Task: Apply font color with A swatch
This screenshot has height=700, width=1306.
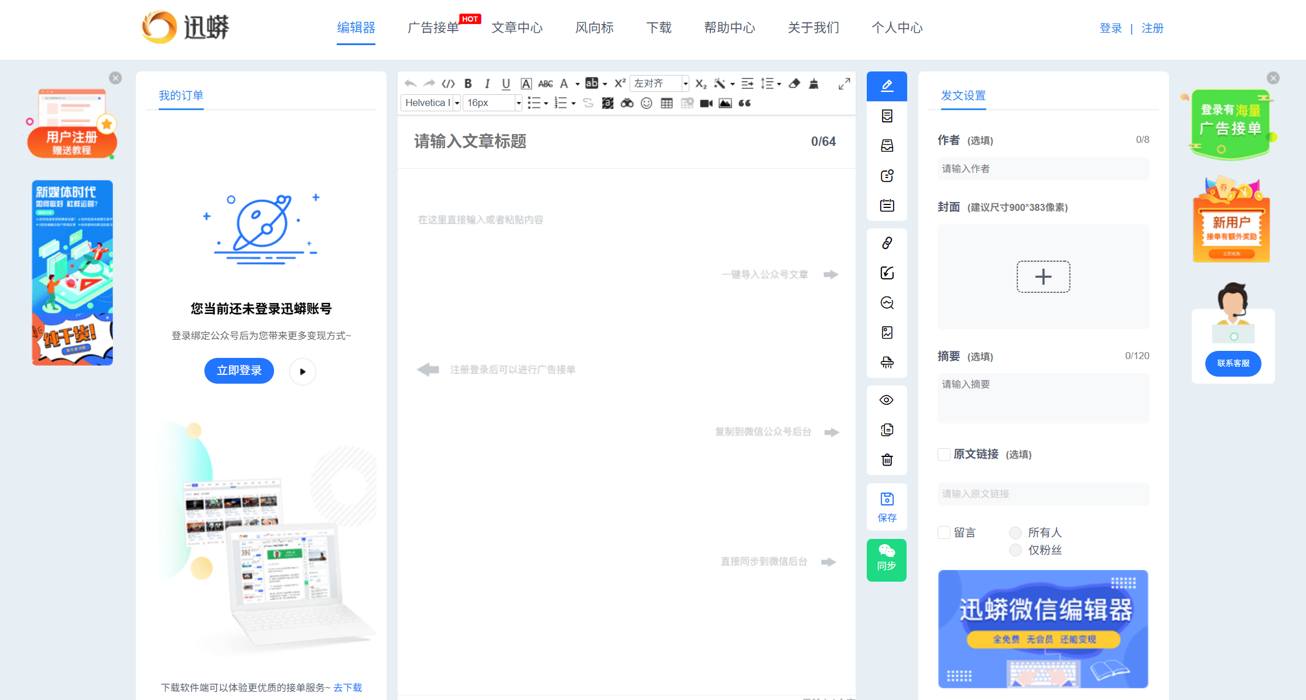Action: [x=564, y=84]
